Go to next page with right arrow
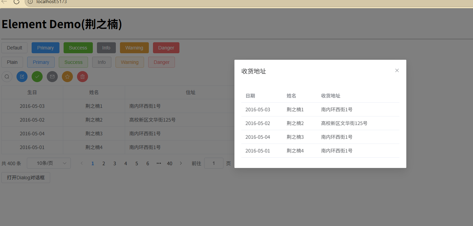The width and height of the screenshot is (473, 226). (x=181, y=163)
